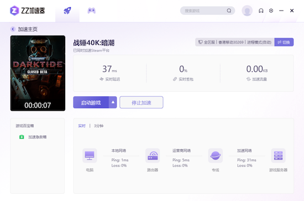Open the user avatar profile

(247, 11)
